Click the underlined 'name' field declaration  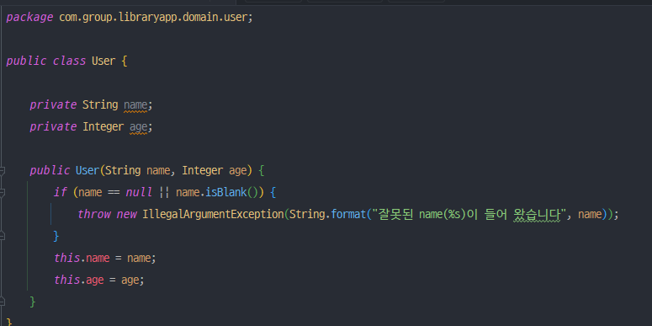pyautogui.click(x=135, y=105)
